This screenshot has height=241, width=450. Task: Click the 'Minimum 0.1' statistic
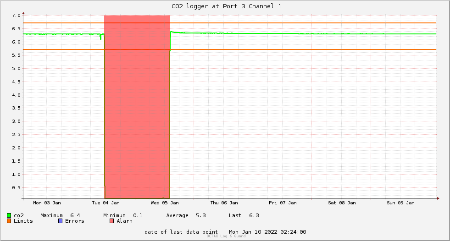123,215
